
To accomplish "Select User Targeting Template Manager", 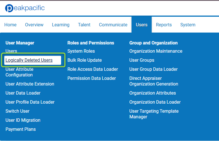I will point(154,114).
